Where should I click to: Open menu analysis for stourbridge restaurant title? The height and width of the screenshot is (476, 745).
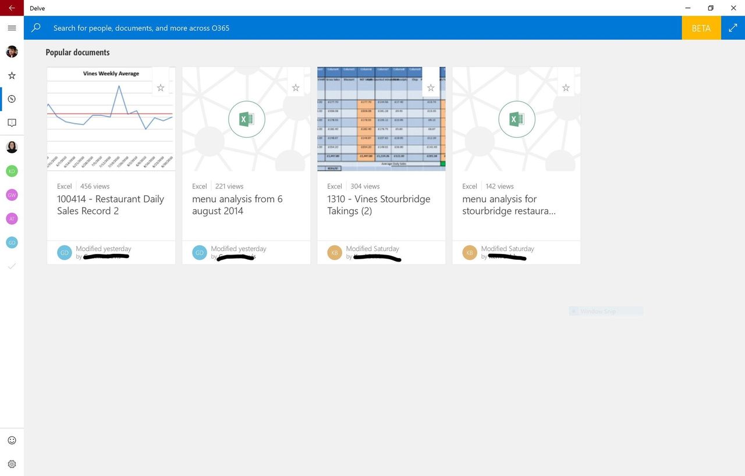(509, 205)
